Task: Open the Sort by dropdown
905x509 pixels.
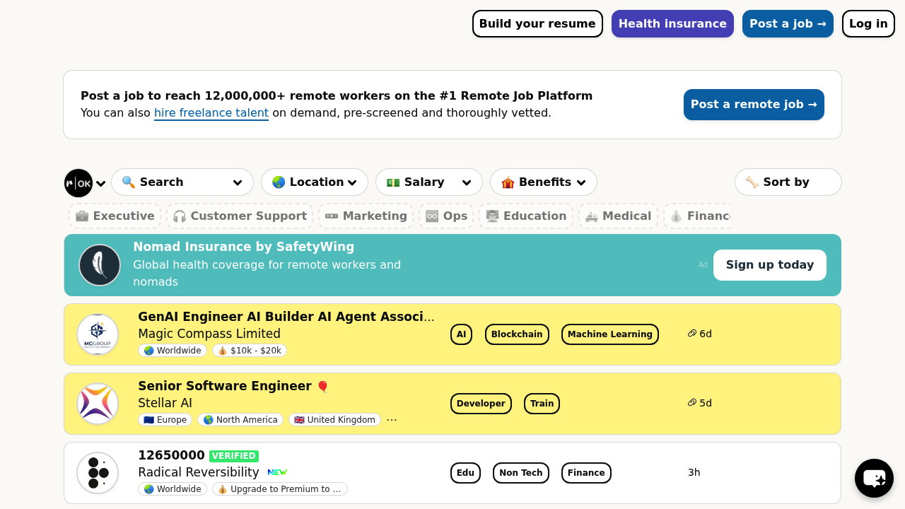Action: pos(788,182)
